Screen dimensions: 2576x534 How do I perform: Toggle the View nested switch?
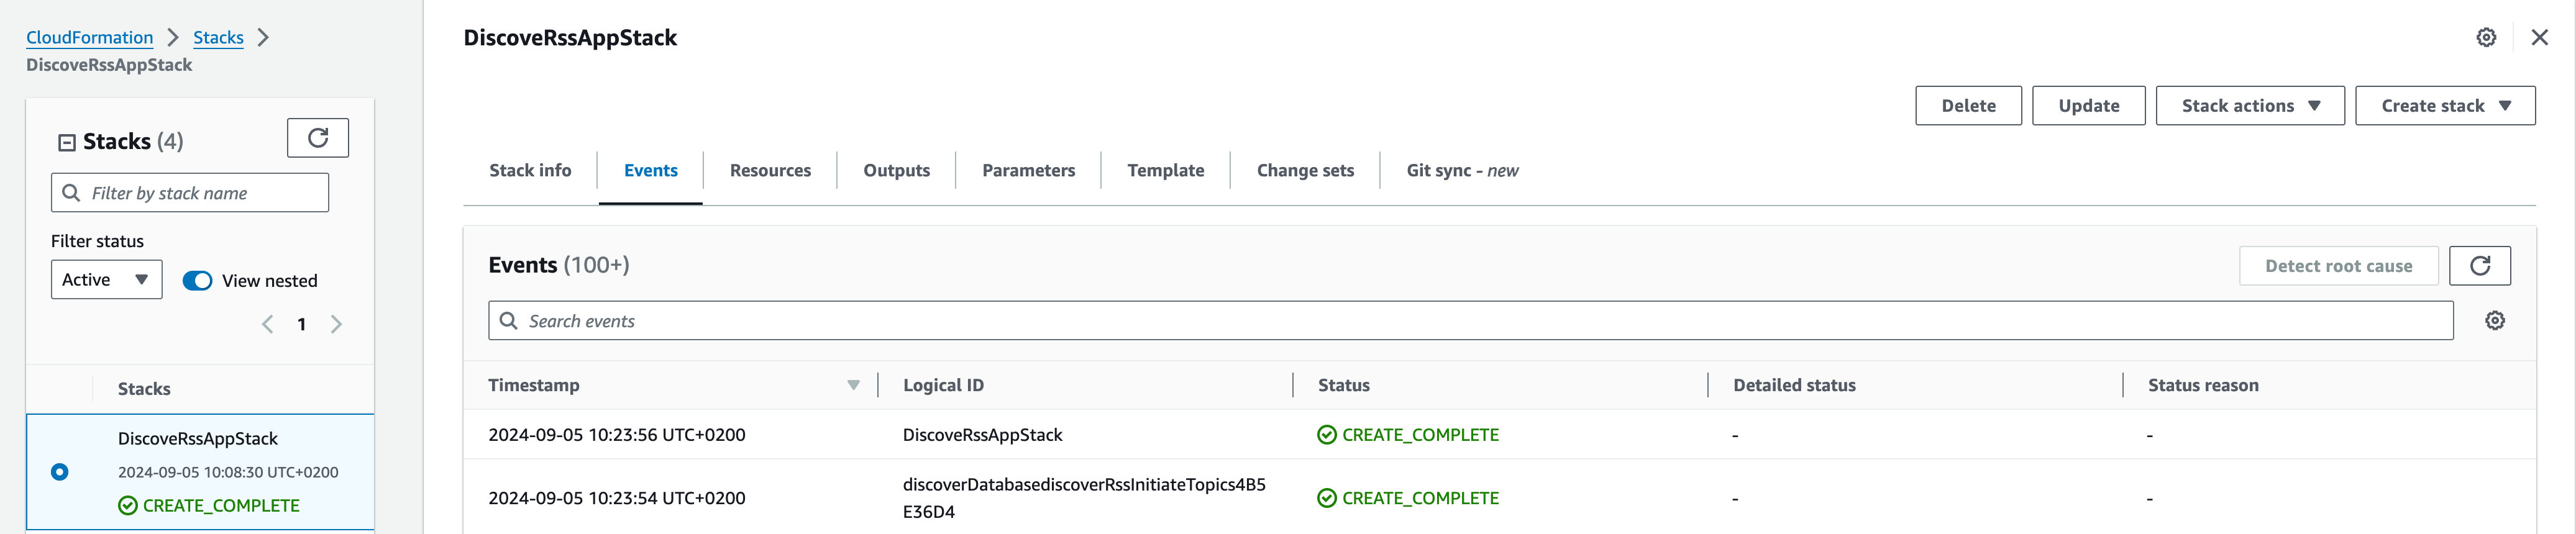197,281
